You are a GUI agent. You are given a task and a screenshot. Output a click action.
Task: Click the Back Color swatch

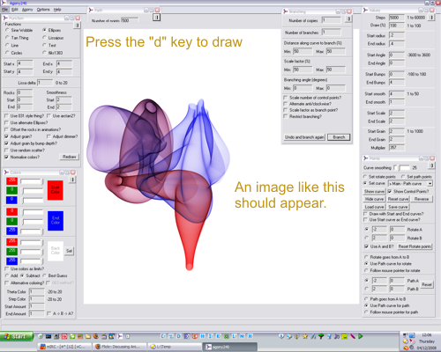click(56, 251)
